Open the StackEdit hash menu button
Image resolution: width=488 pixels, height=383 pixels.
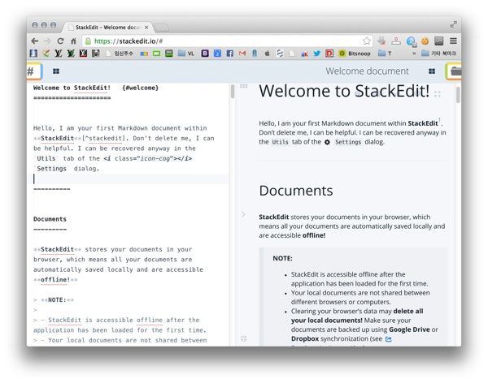click(32, 71)
